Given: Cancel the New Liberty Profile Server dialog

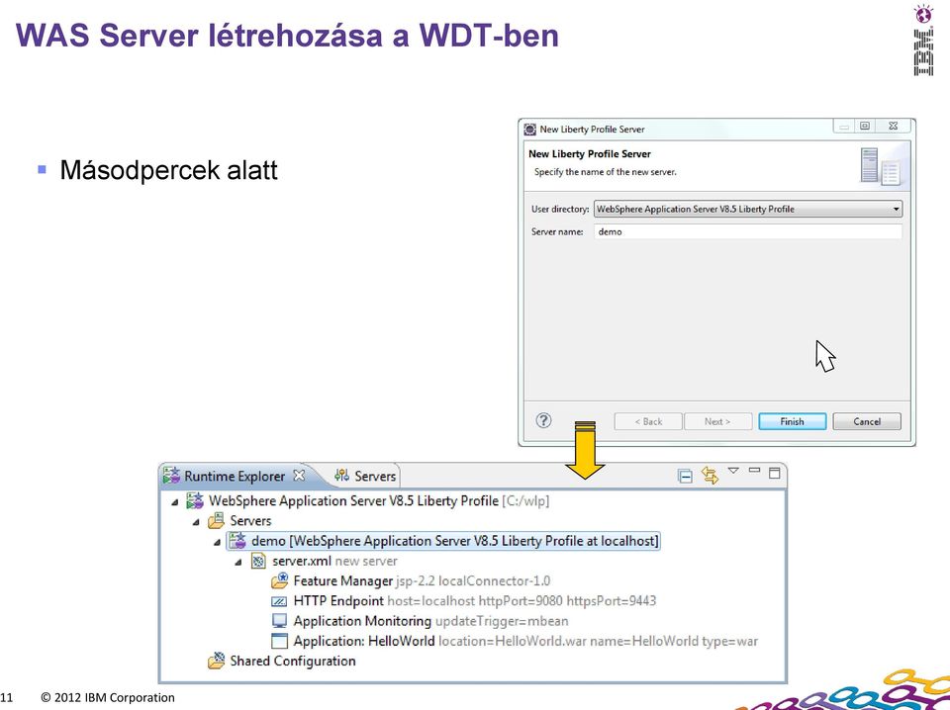Looking at the screenshot, I should (867, 421).
